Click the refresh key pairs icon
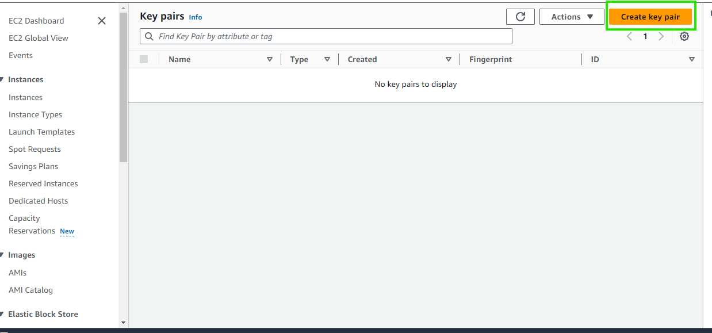The height and width of the screenshot is (333, 712). (x=520, y=17)
